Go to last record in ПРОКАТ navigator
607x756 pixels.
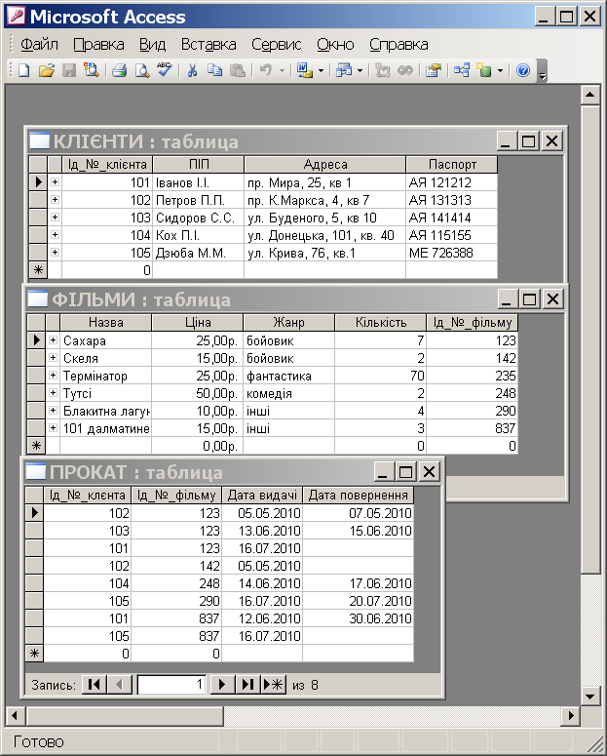247,685
